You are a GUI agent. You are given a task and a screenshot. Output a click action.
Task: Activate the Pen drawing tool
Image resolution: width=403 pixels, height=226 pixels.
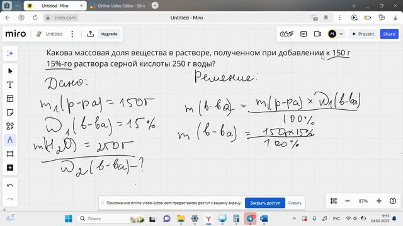tap(10, 140)
